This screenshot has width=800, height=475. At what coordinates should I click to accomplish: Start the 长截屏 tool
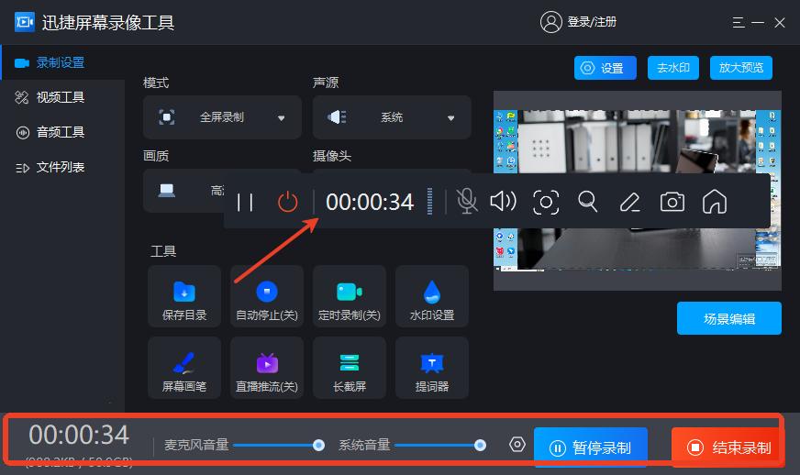click(350, 368)
